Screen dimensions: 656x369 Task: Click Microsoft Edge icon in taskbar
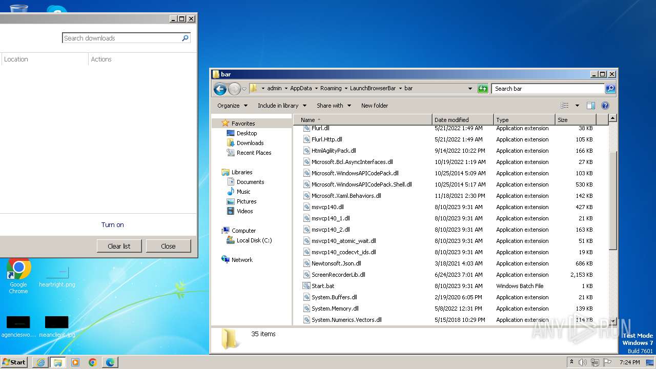[110, 362]
